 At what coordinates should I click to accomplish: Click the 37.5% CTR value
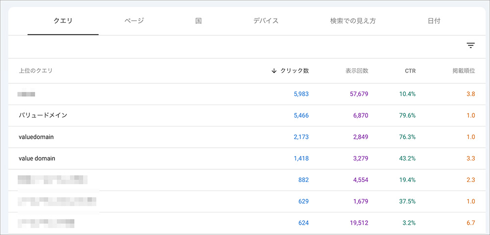pyautogui.click(x=408, y=202)
